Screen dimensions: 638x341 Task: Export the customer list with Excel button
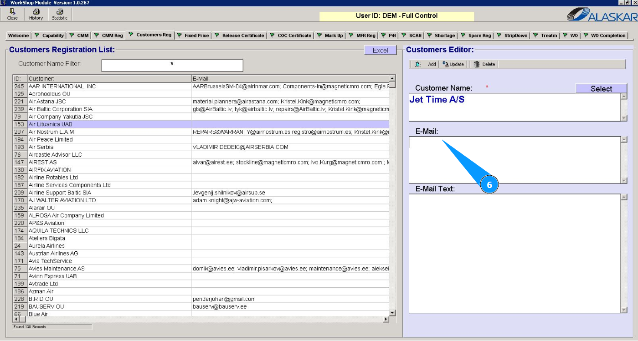(380, 51)
